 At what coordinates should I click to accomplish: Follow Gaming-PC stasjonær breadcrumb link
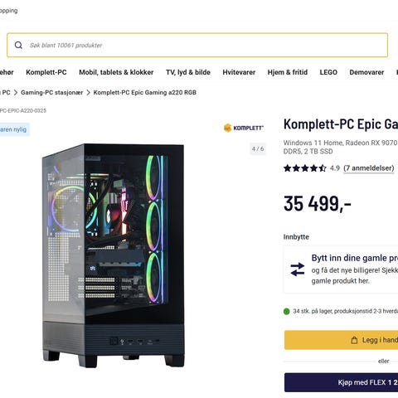tap(51, 93)
